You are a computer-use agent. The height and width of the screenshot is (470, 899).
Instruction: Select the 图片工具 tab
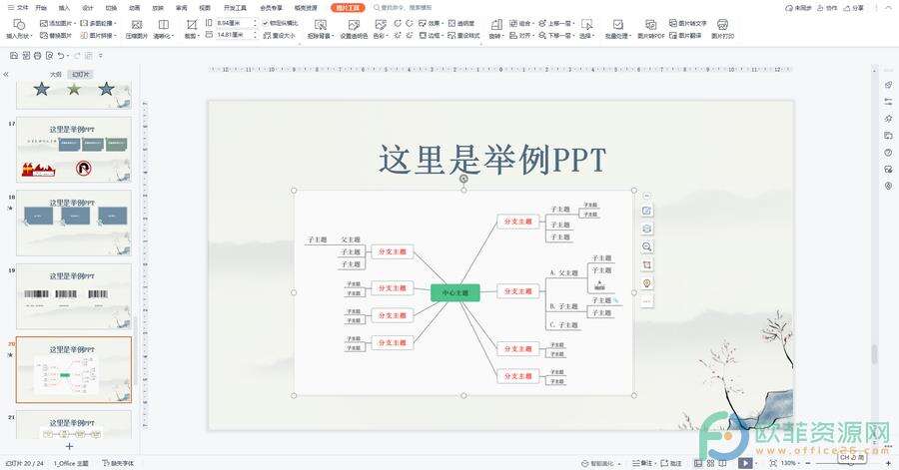coord(348,8)
